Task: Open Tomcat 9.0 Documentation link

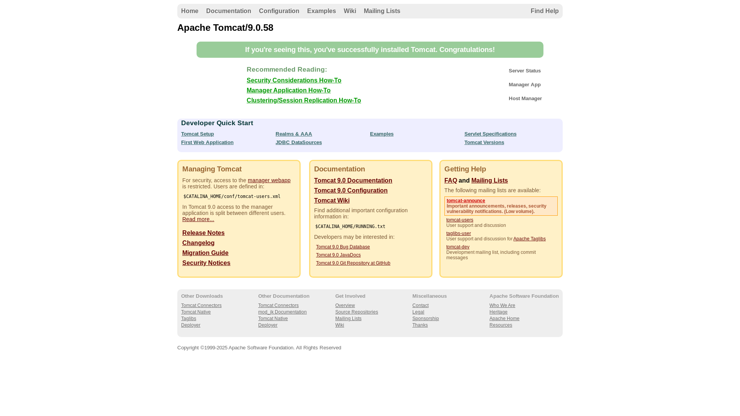Action: point(353,181)
